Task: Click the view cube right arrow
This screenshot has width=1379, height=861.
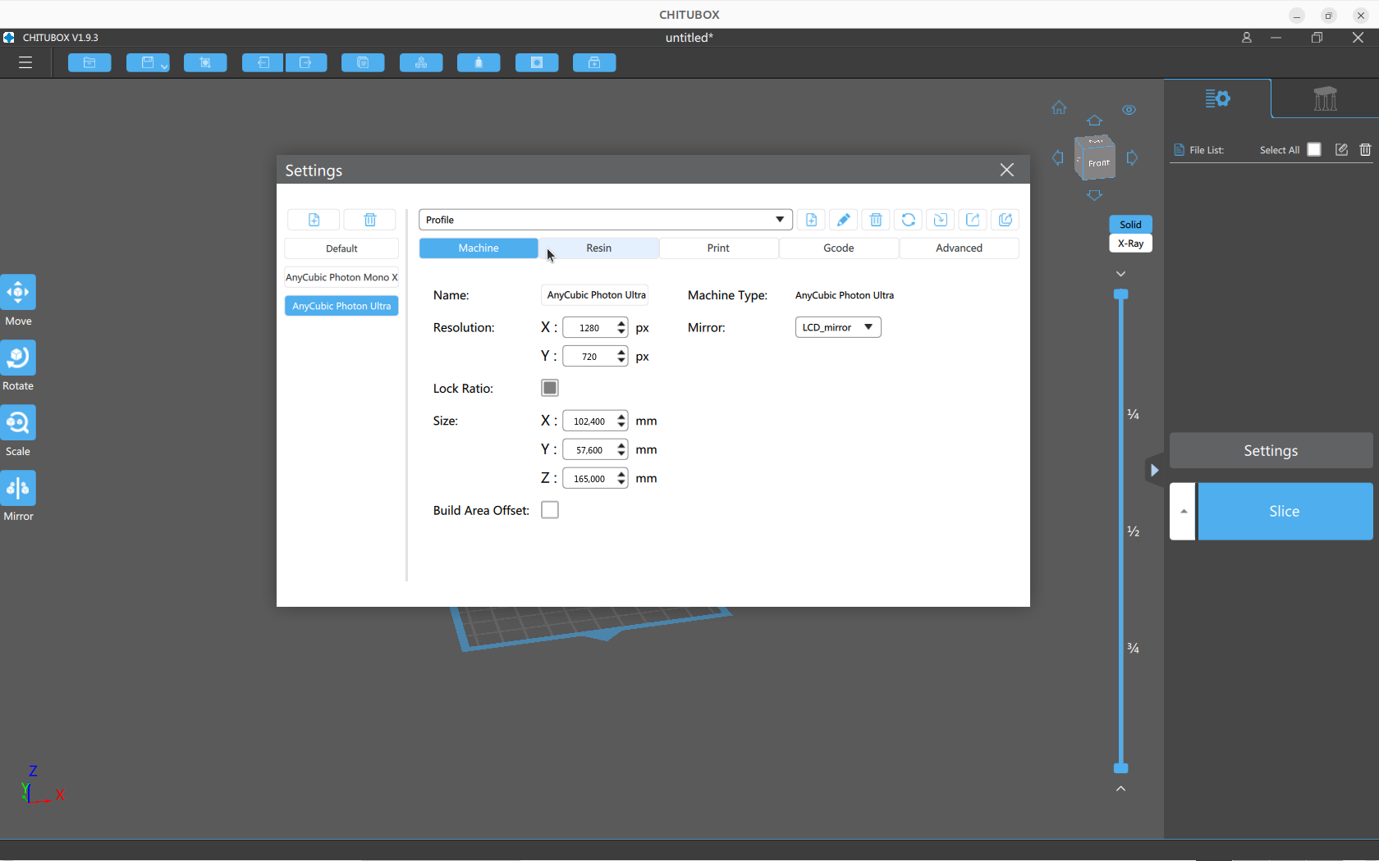Action: pyautogui.click(x=1133, y=157)
